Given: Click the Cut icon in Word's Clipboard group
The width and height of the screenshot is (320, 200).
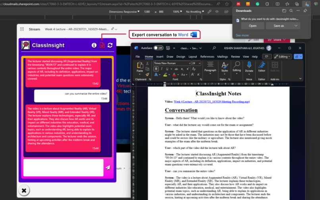Looking at the screenshot, I should (147, 63).
